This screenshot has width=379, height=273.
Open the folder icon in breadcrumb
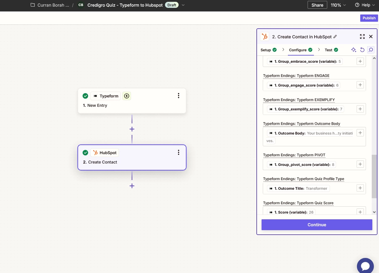[x=33, y=5]
